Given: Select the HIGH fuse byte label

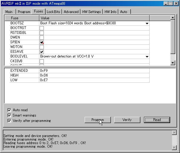Looking at the screenshot, I should pyautogui.click(x=14, y=75).
